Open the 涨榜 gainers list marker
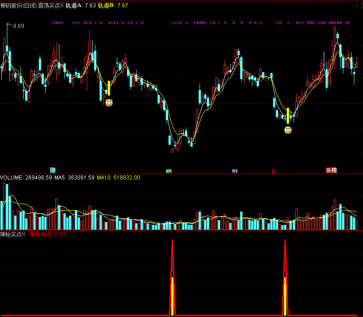Image resolution: width=363 pixels, height=317 pixels. (331, 170)
